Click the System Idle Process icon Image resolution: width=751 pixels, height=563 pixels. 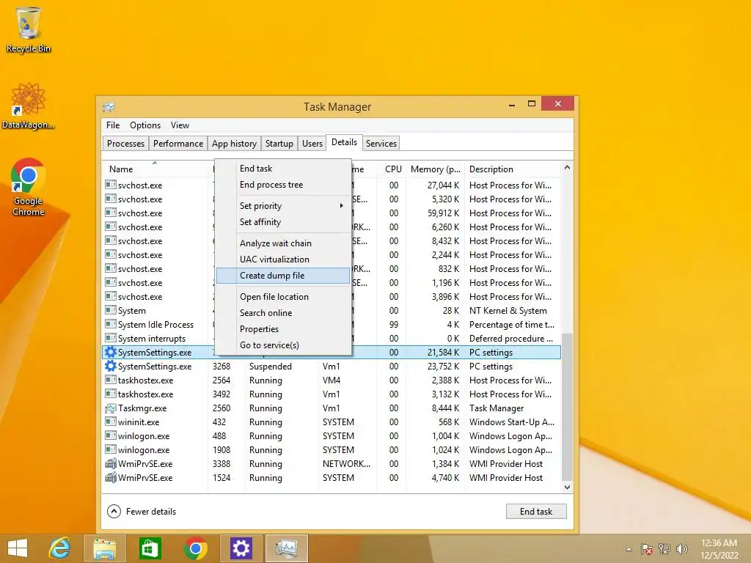coord(111,324)
